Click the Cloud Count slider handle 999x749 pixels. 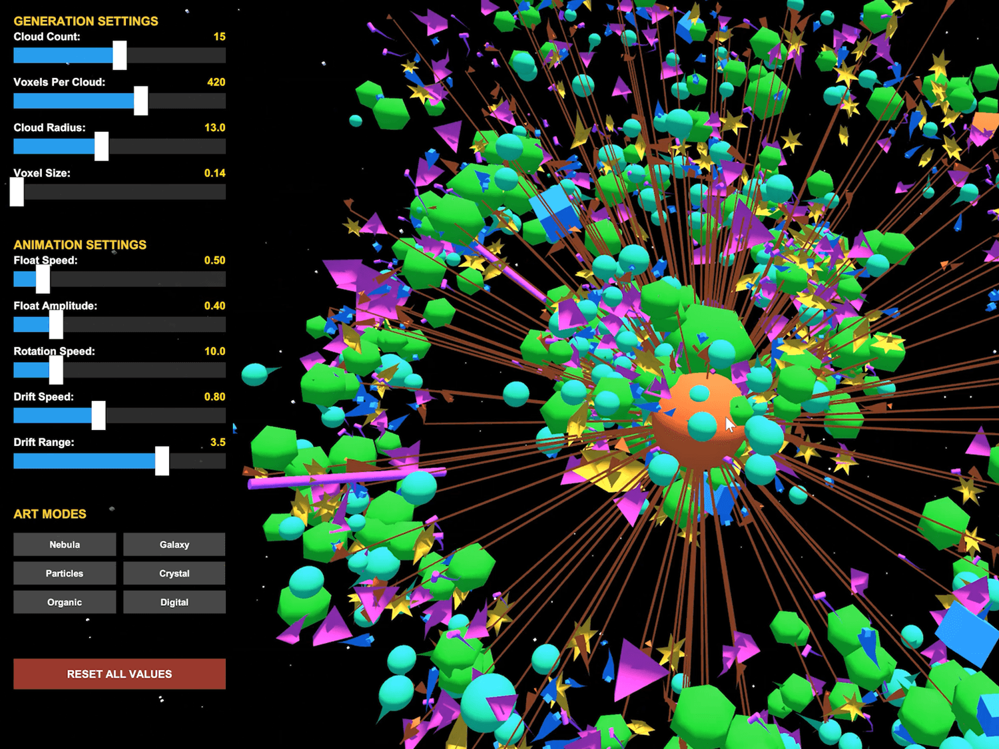click(120, 55)
